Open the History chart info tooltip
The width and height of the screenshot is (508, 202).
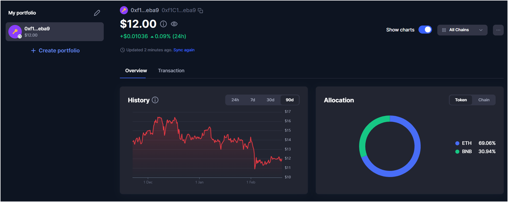[155, 100]
